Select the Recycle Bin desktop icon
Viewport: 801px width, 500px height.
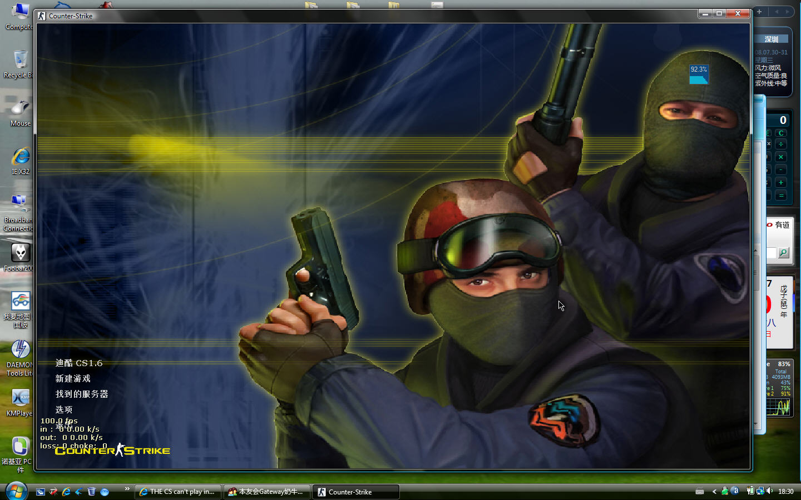pyautogui.click(x=18, y=64)
